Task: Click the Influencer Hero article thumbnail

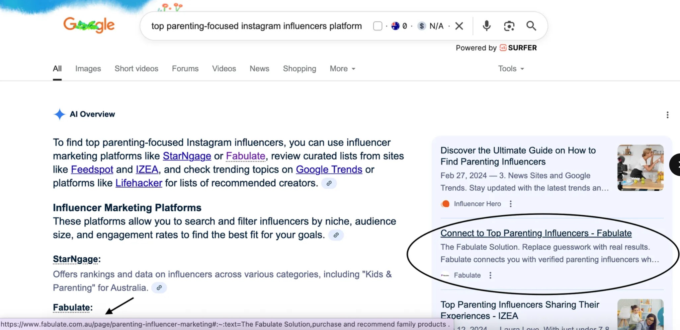Action: click(x=640, y=168)
